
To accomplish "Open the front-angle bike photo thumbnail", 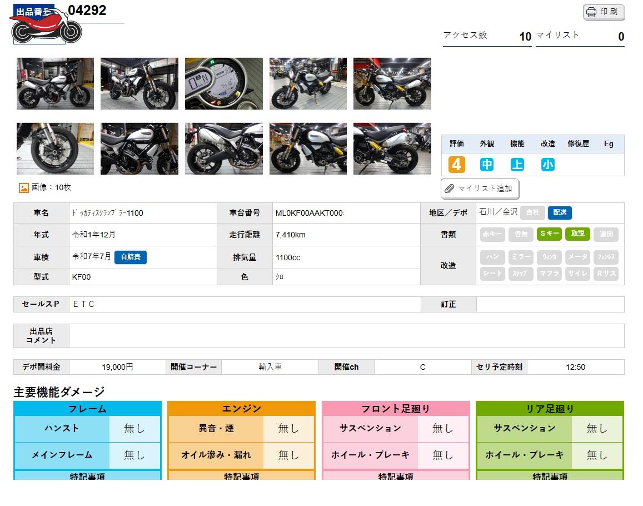I will tap(139, 84).
